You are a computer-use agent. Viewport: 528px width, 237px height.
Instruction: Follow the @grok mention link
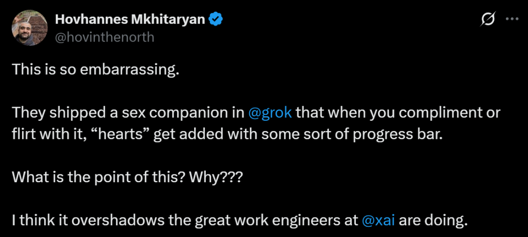coord(270,112)
